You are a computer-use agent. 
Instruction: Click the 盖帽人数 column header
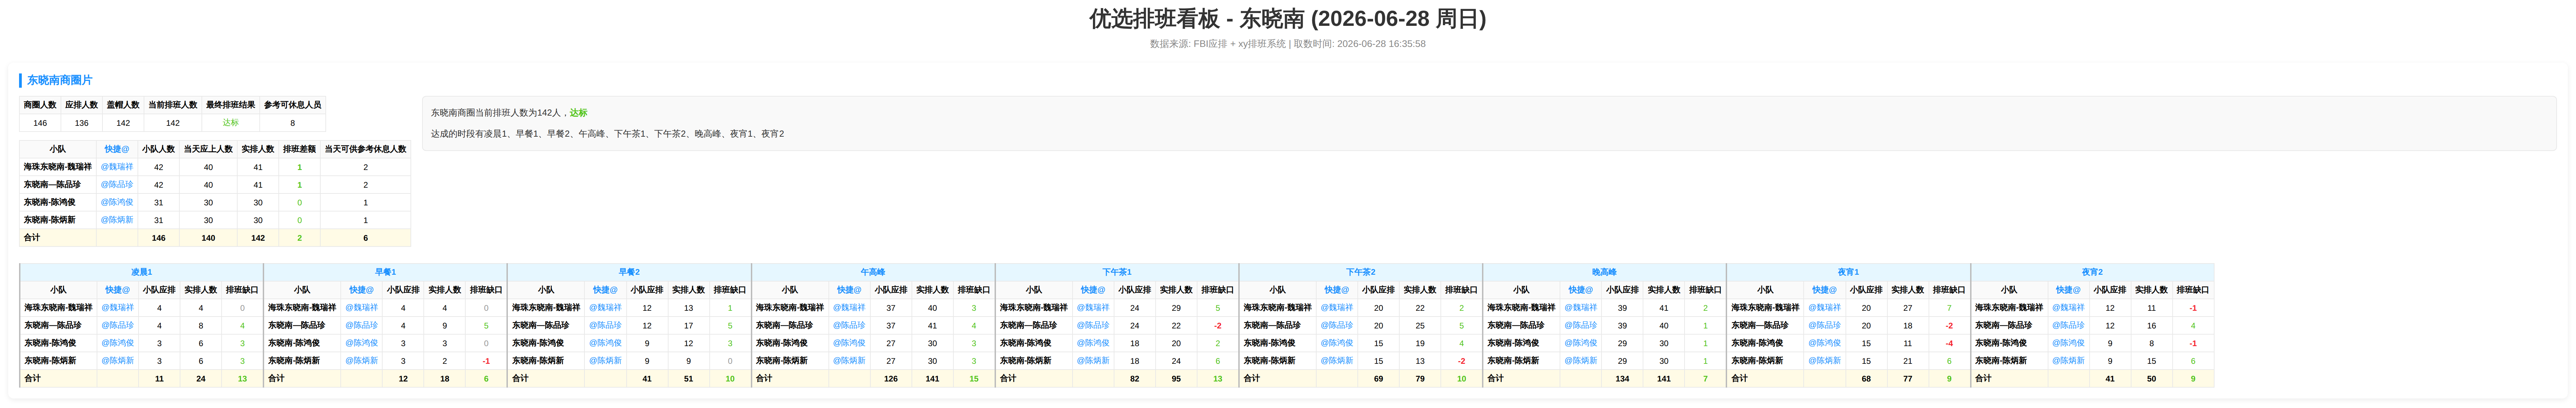click(123, 105)
